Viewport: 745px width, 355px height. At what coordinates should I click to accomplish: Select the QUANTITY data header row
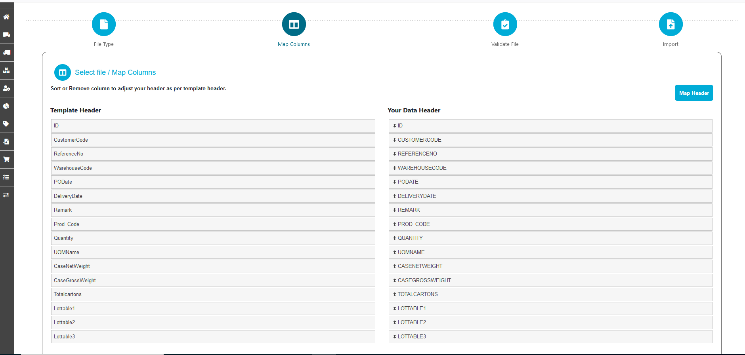point(550,238)
